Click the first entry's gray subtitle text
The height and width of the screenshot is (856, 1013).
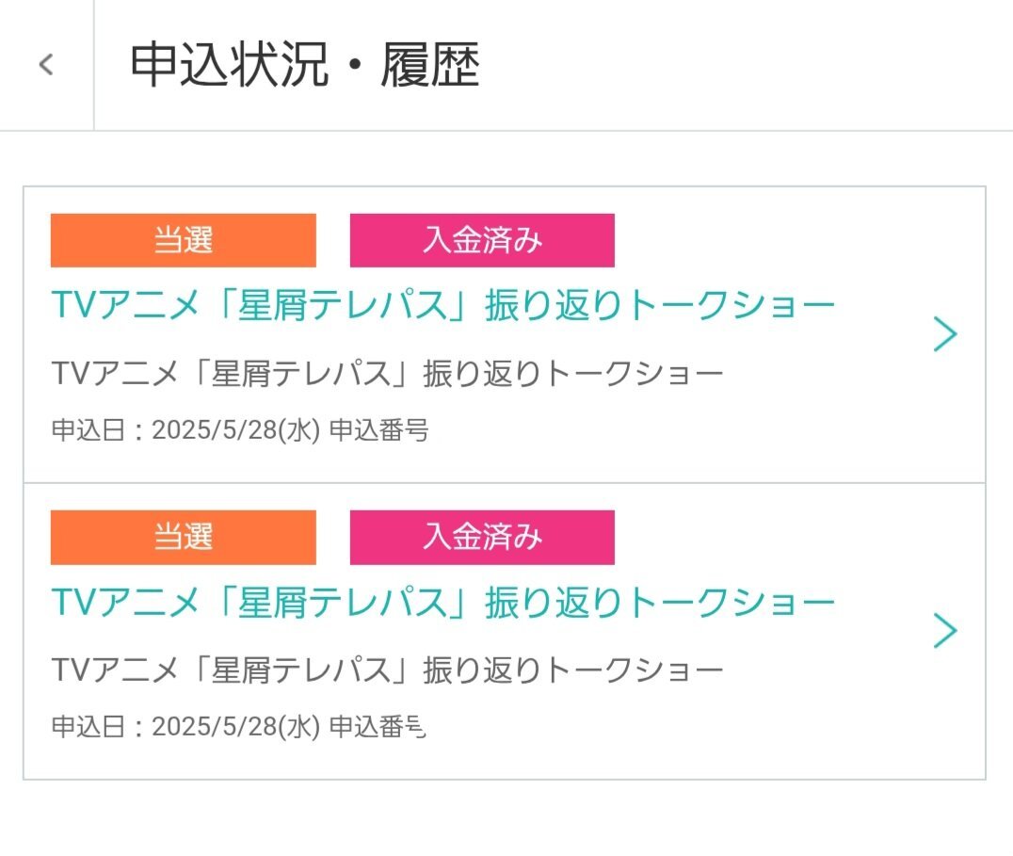click(x=387, y=374)
